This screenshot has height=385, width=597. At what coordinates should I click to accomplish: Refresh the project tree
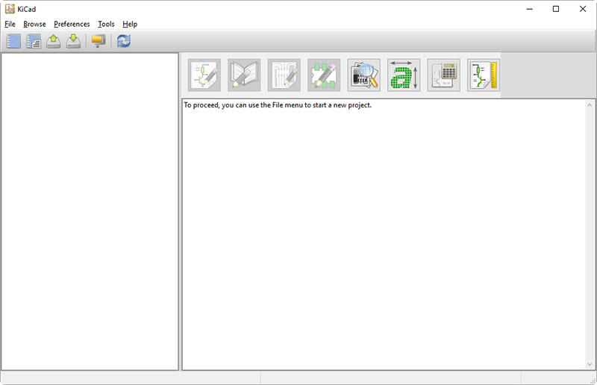click(x=124, y=41)
